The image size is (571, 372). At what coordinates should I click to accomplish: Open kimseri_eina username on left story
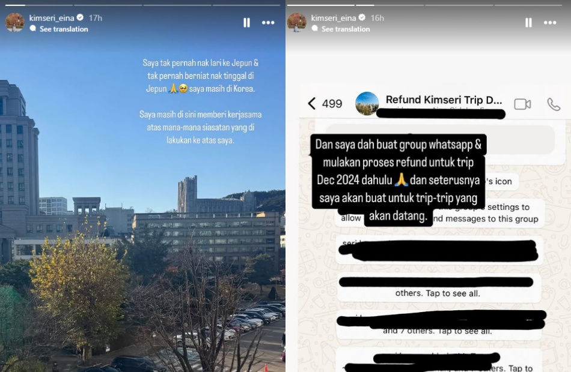click(x=51, y=18)
